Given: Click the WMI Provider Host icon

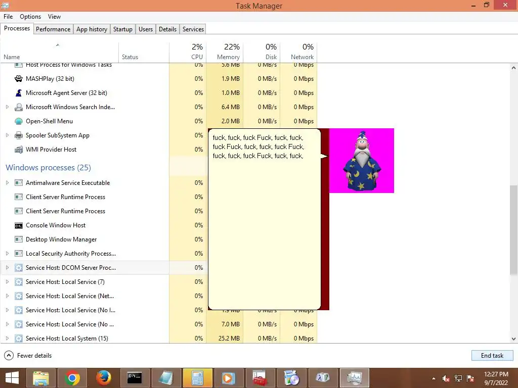Looking at the screenshot, I should (19, 150).
